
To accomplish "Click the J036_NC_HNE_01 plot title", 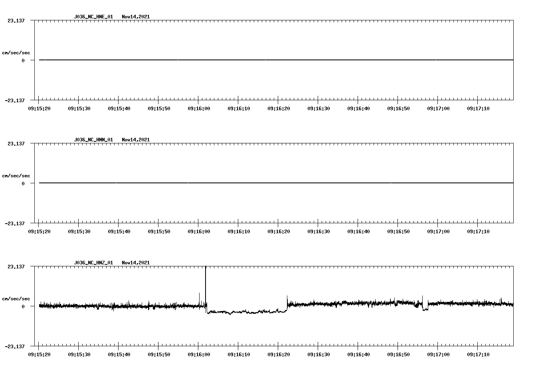I will point(93,17).
